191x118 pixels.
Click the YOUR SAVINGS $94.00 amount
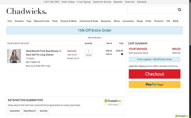pos(176,49)
